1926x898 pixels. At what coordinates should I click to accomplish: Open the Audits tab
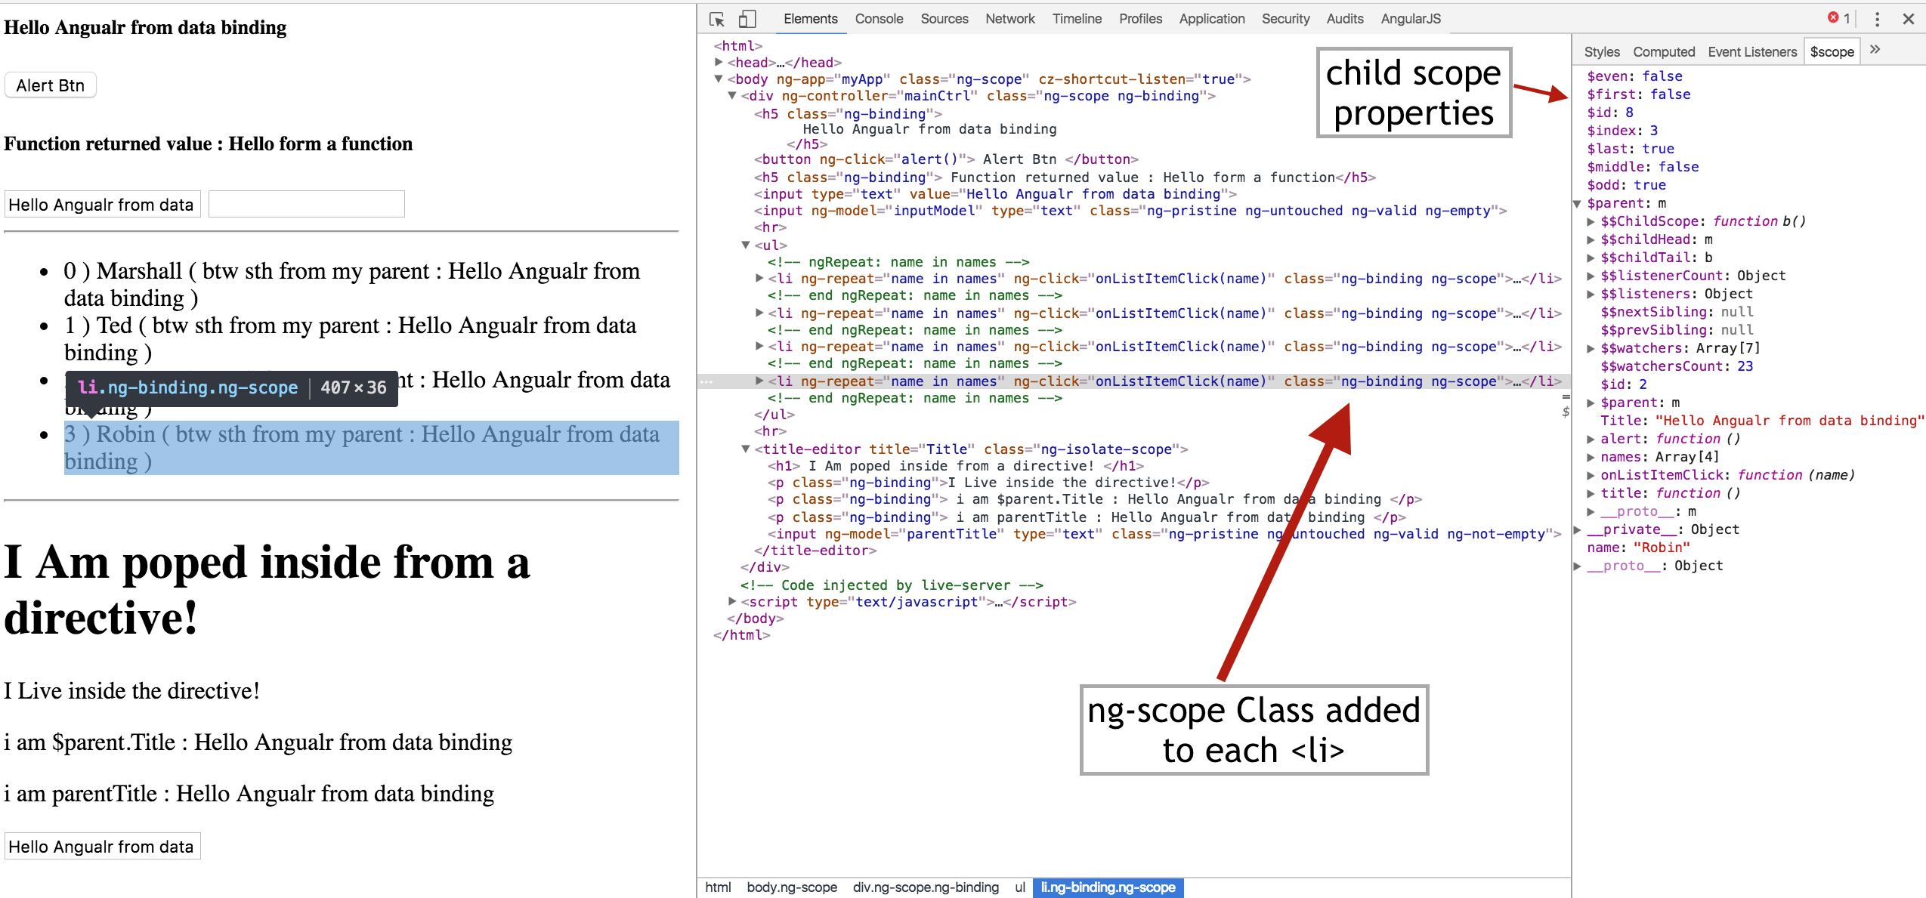[x=1345, y=19]
